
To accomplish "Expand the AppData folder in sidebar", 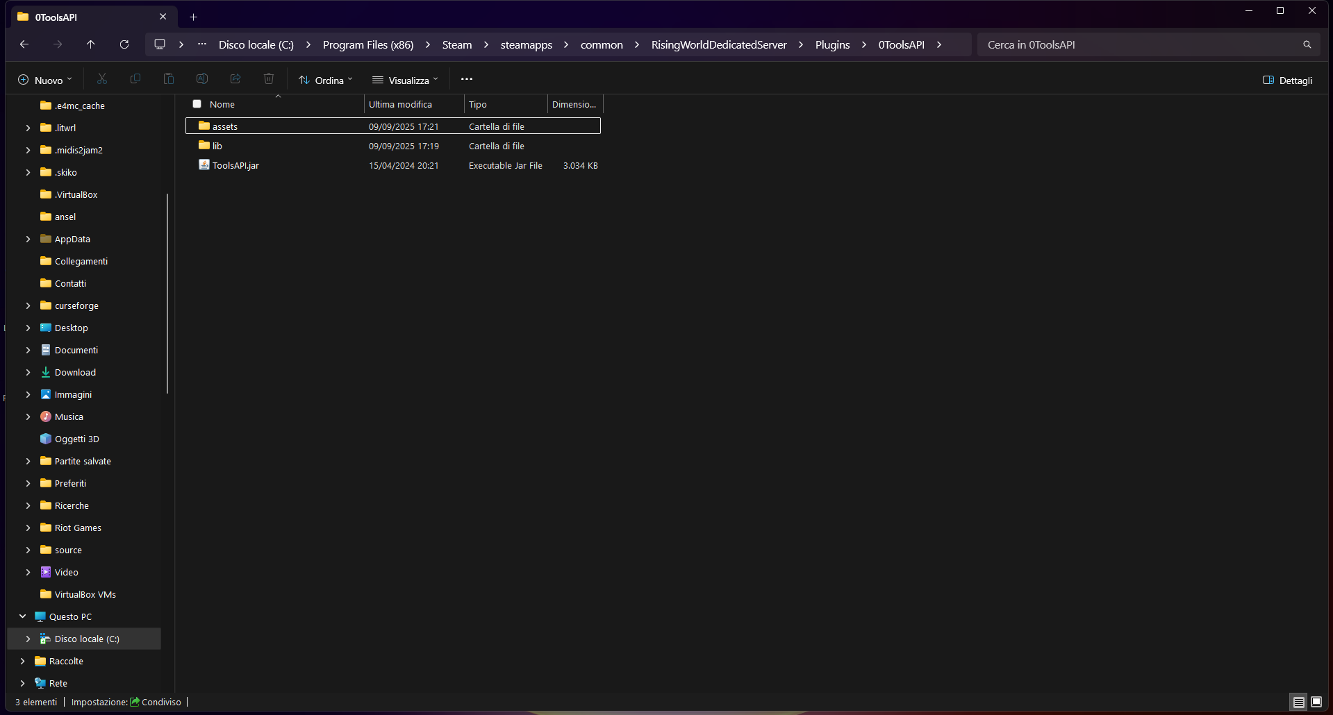I will point(28,239).
